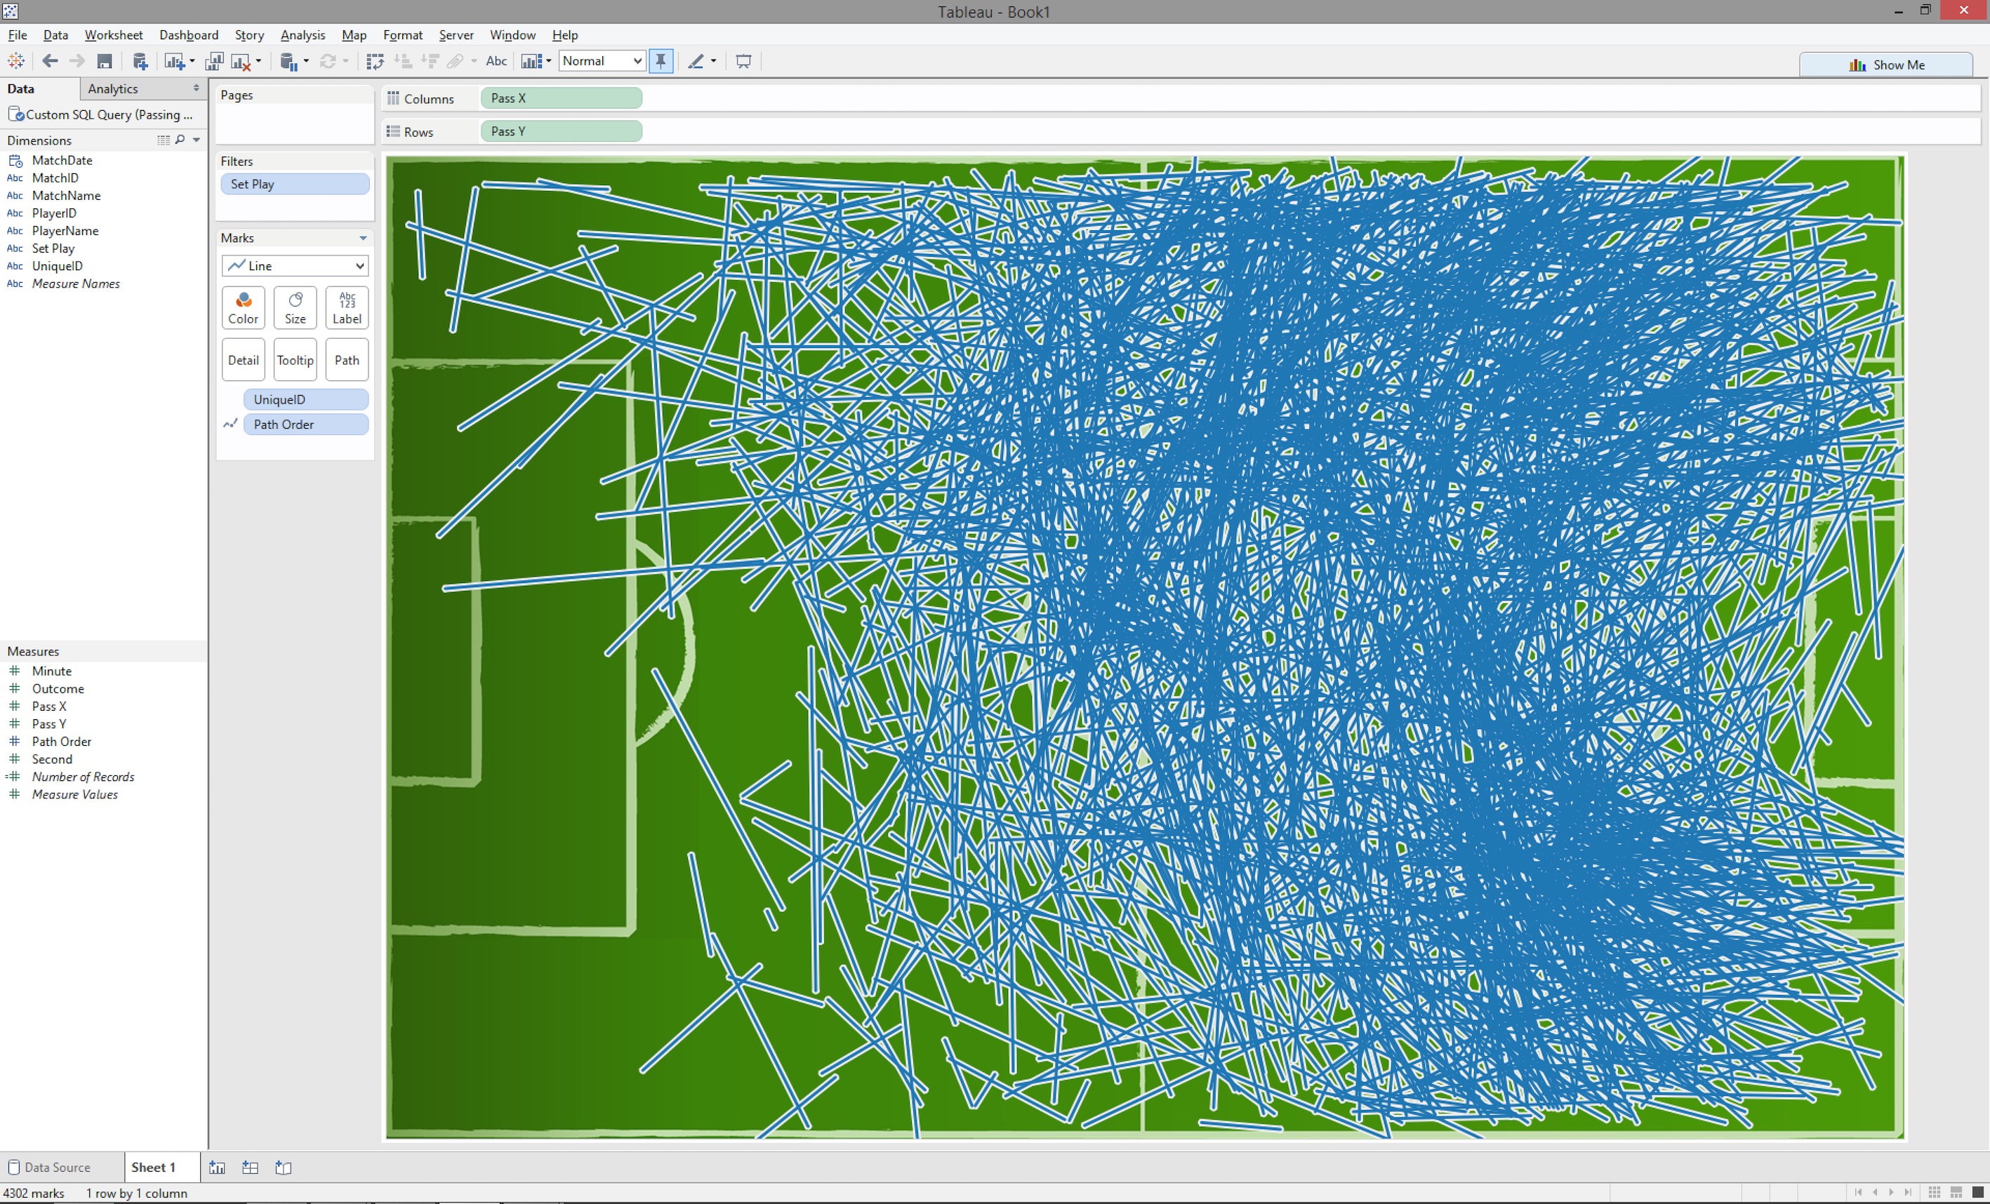Open the Worksheet menu

click(x=114, y=34)
